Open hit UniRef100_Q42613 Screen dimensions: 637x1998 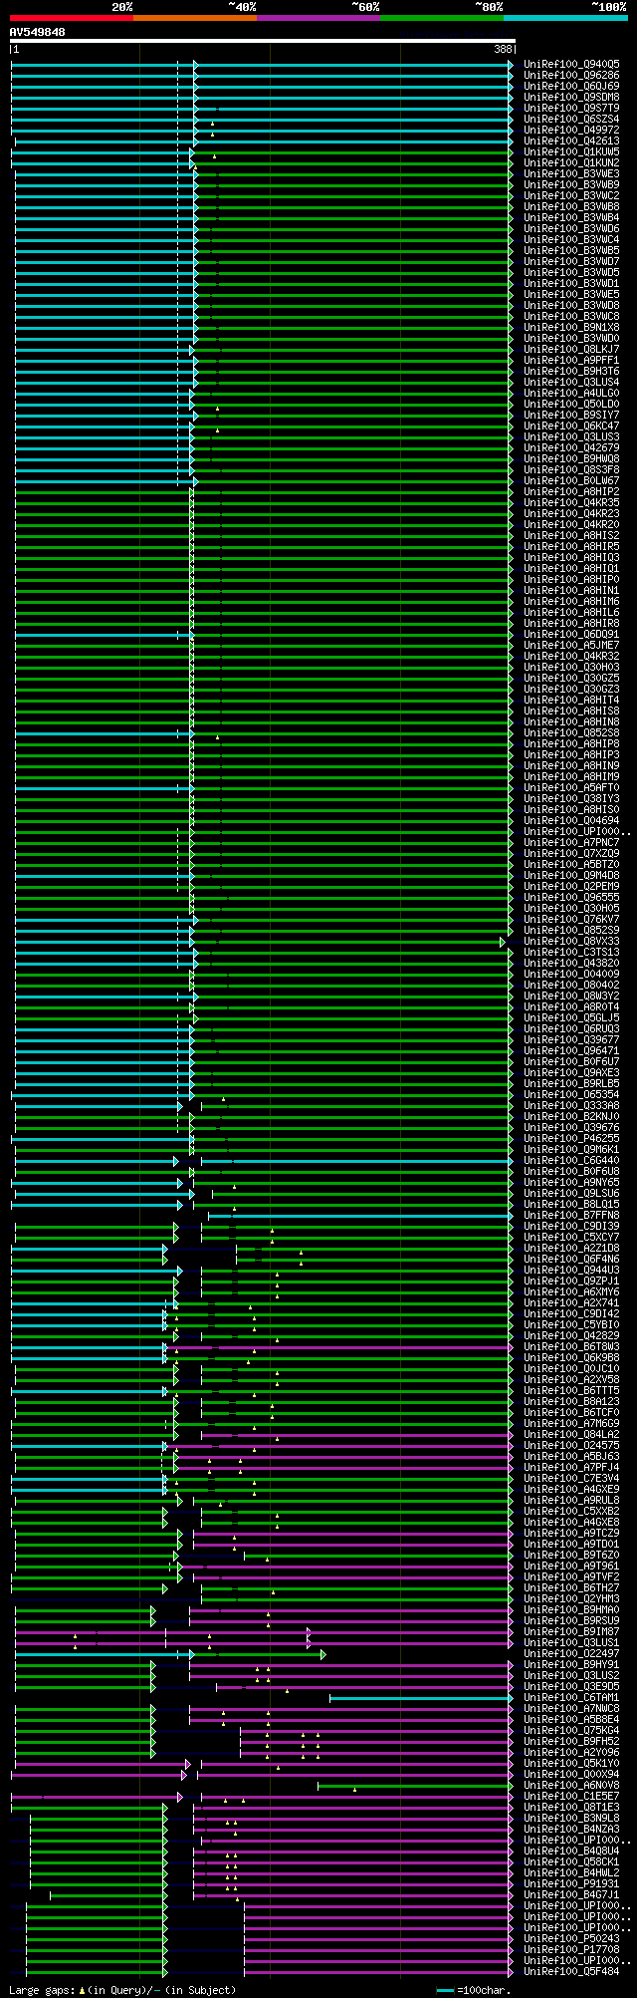pyautogui.click(x=571, y=141)
